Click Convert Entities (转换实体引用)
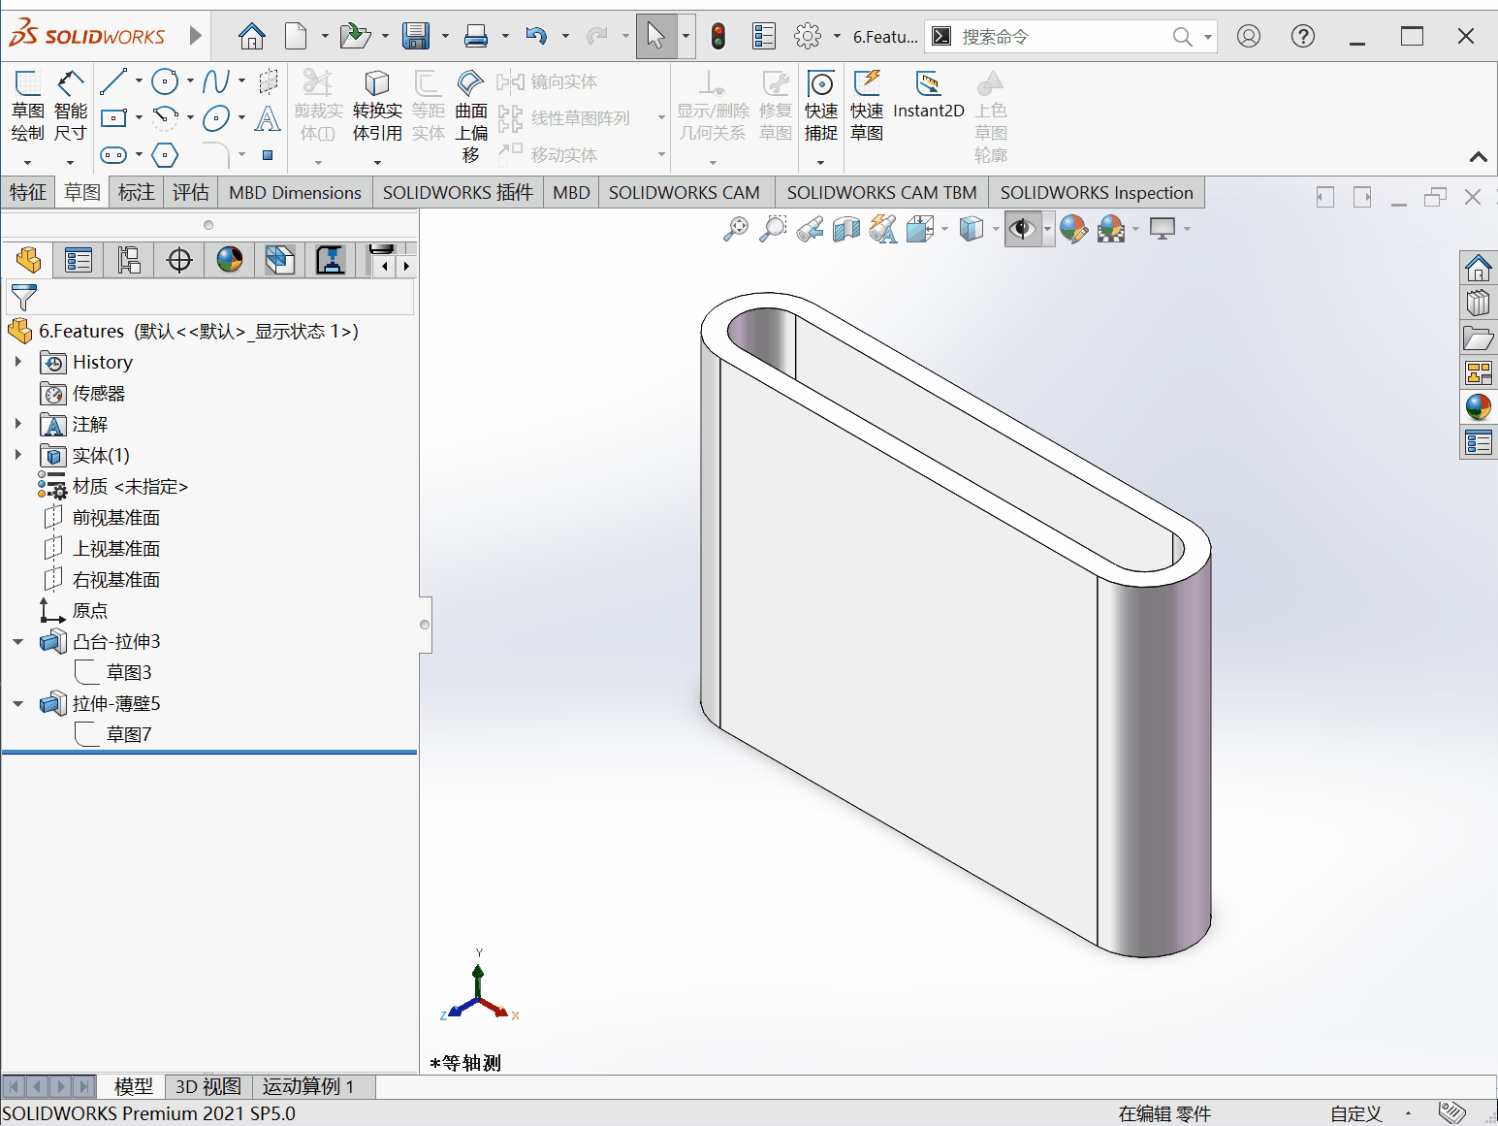Screen dimensions: 1498x1126 (x=377, y=107)
